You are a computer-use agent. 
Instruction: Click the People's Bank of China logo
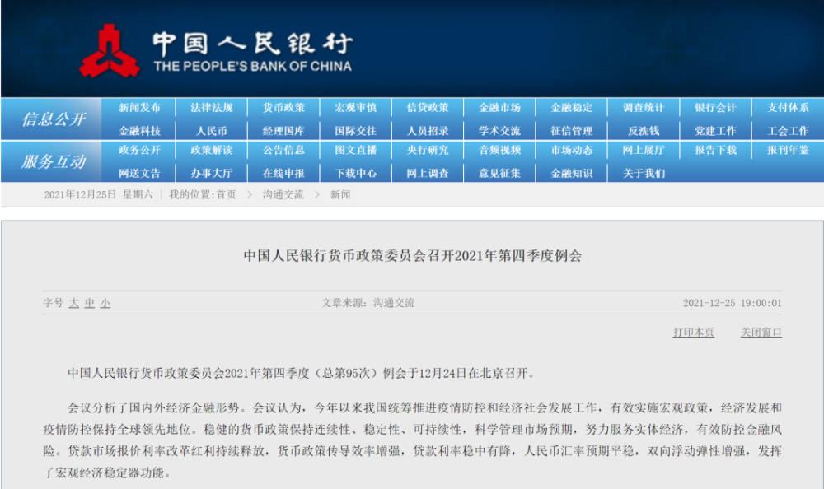tap(109, 51)
